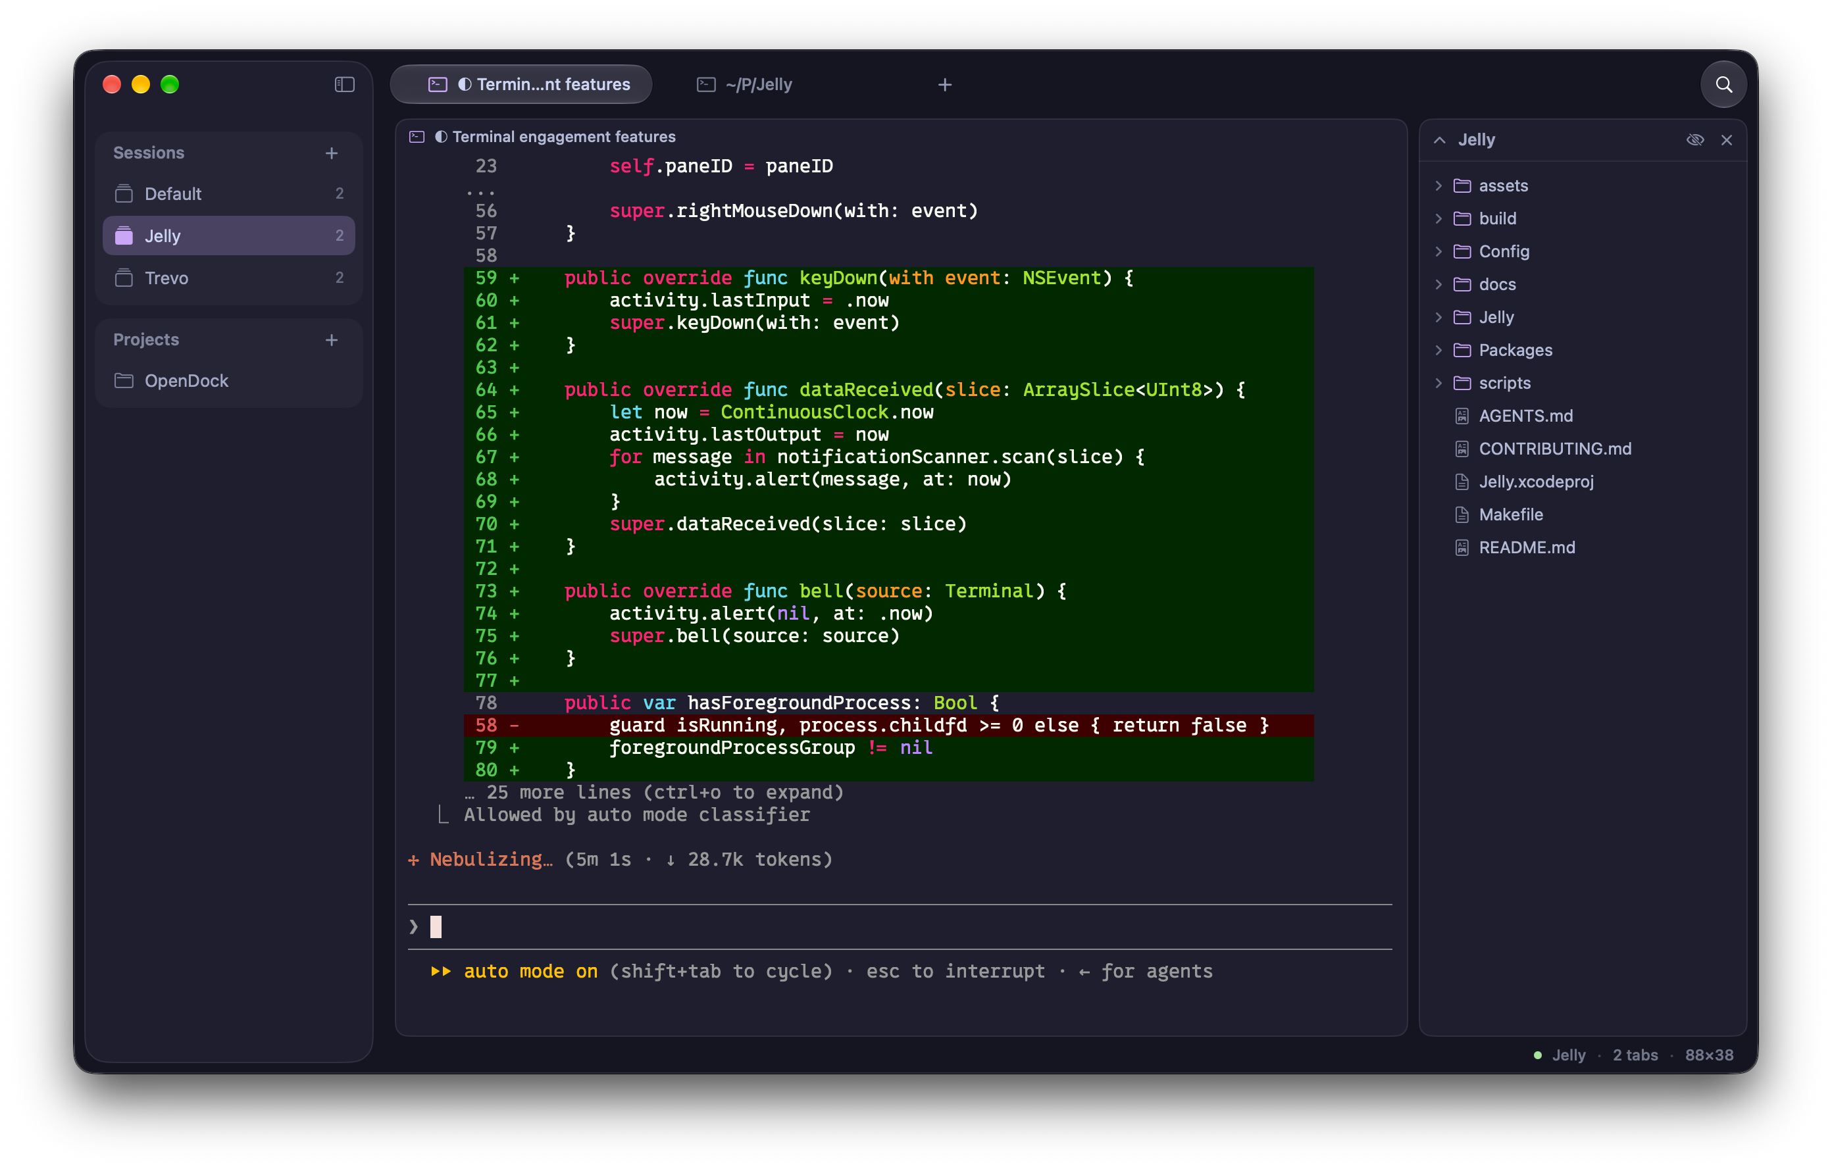1832x1171 pixels.
Task: Expand the docs folder
Action: pos(1438,284)
